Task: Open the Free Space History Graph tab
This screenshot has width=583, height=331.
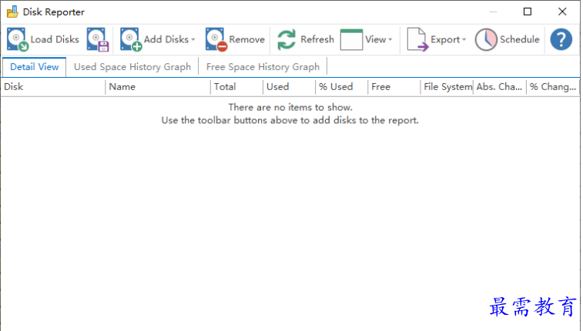Action: [263, 67]
